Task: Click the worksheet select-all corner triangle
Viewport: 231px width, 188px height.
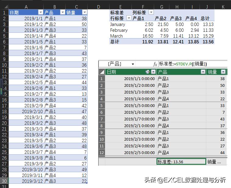Action: coord(5,7)
